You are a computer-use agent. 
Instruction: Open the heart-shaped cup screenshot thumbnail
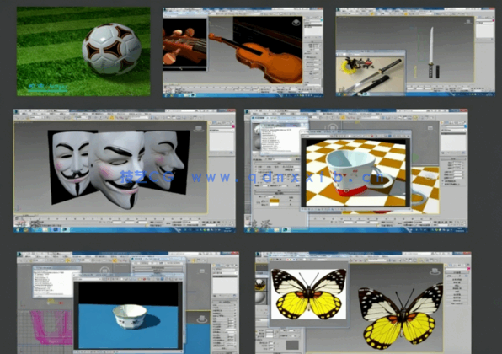tap(356, 171)
